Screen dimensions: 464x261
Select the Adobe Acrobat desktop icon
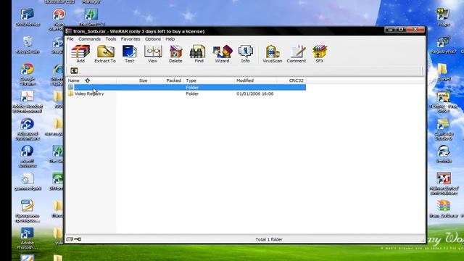click(28, 101)
